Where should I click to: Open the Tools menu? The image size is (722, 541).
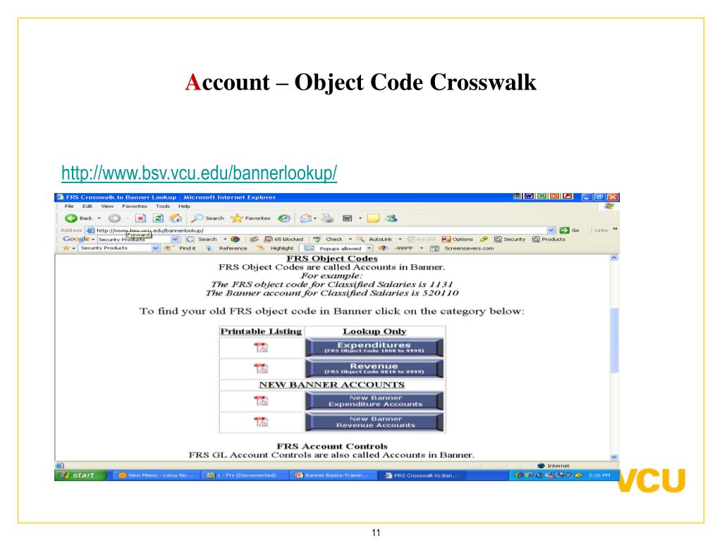163,206
